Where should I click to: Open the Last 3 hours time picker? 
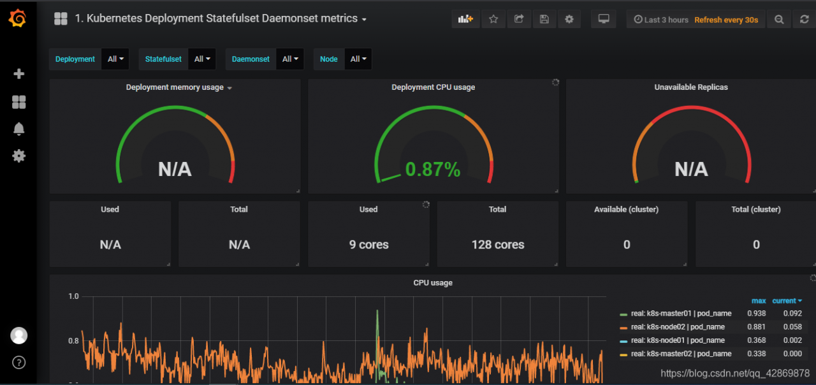click(661, 20)
